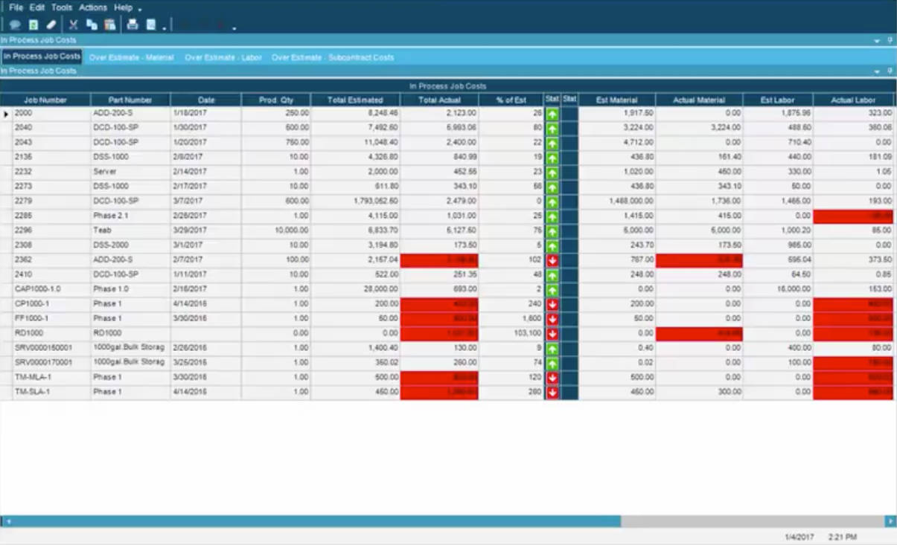
Task: Open the Print icon on the toolbar
Action: tap(132, 25)
